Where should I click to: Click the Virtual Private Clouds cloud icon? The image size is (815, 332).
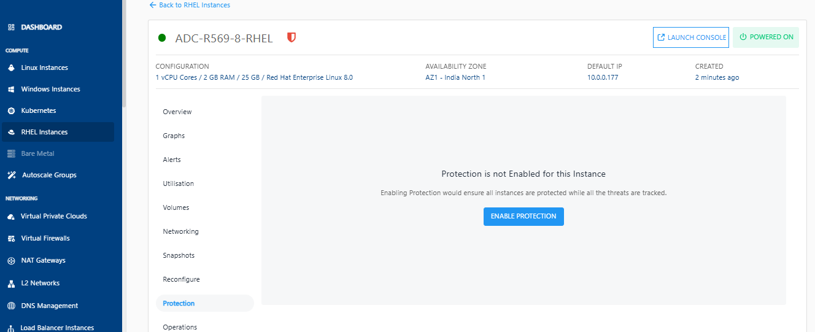tap(11, 217)
